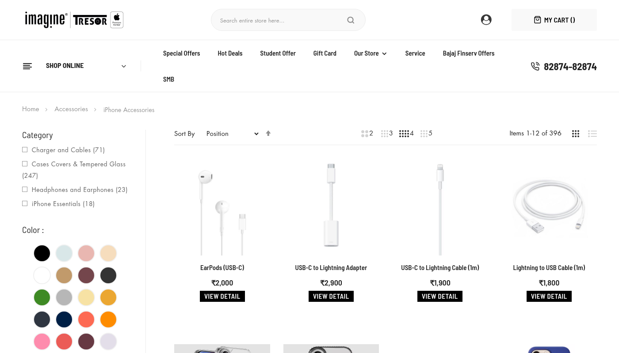
Task: Switch to 5-column grid layout
Action: (426, 133)
